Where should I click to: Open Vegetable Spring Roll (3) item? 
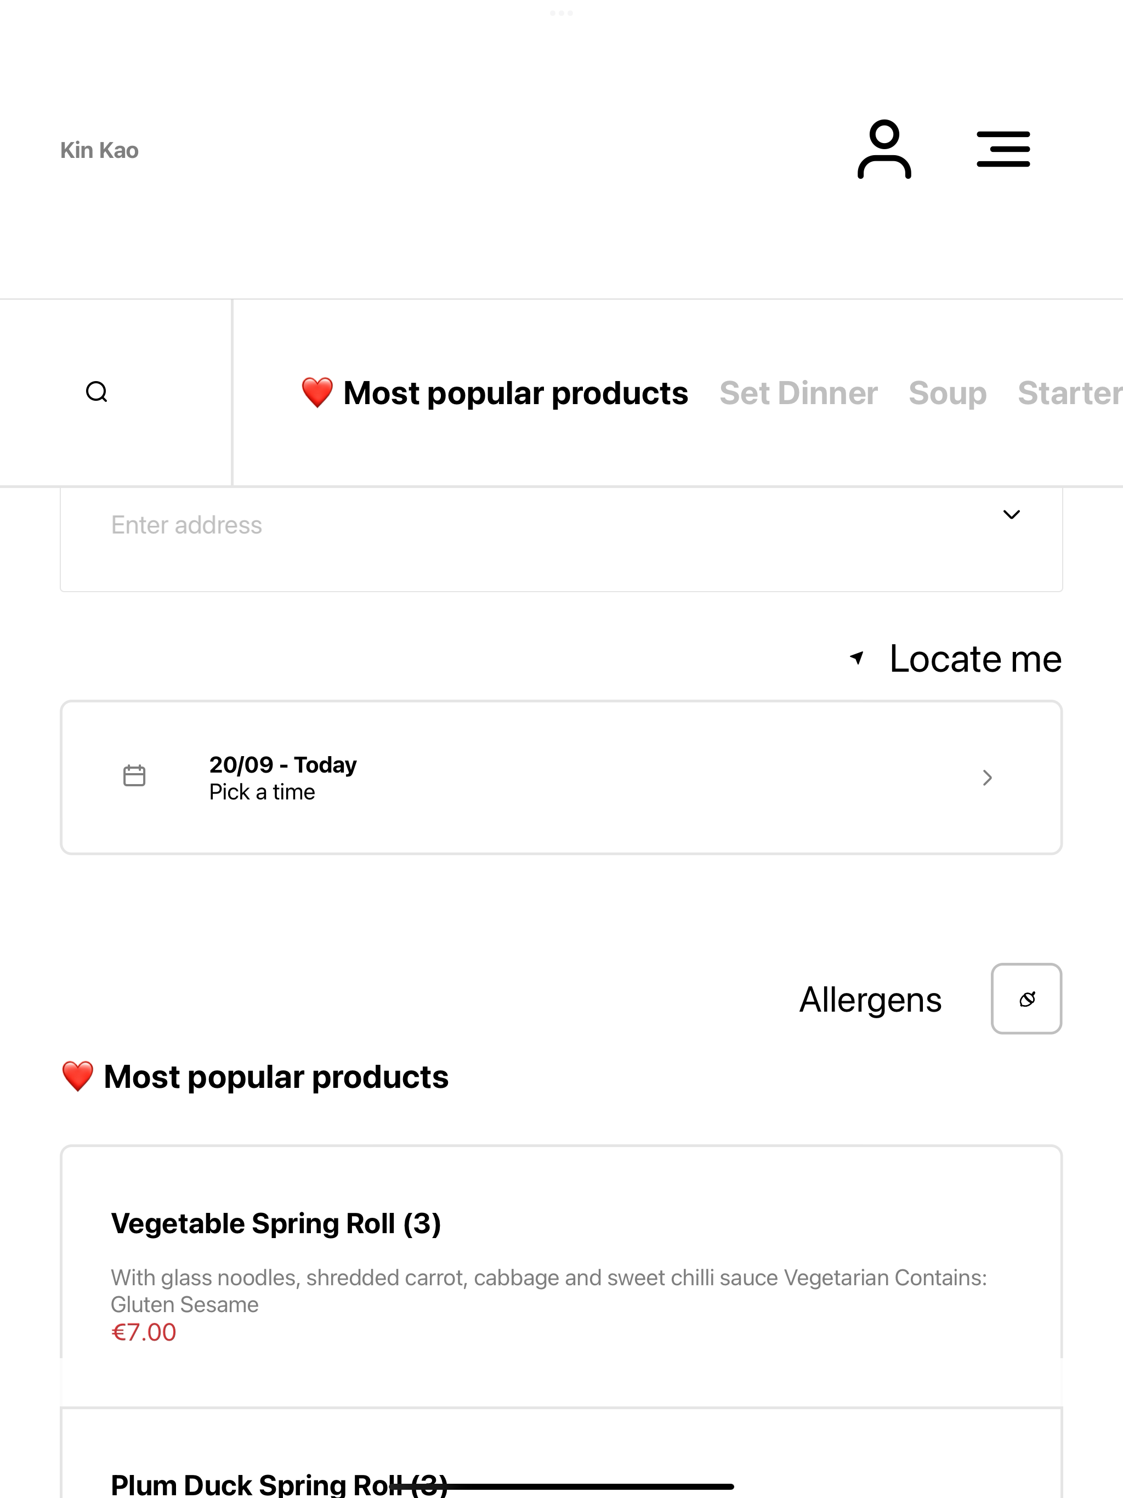click(x=561, y=1276)
